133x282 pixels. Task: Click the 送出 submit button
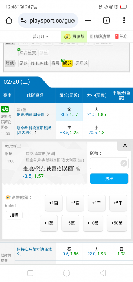click(x=109, y=179)
